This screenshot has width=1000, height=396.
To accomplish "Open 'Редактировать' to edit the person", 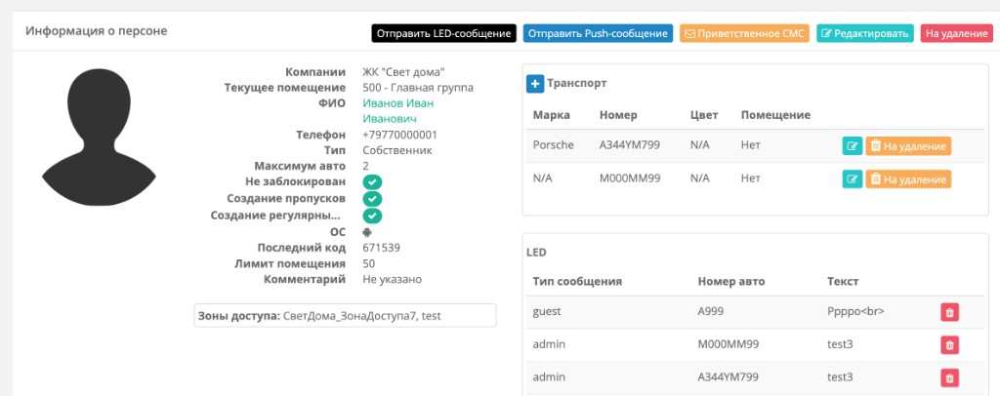I will click(x=865, y=34).
